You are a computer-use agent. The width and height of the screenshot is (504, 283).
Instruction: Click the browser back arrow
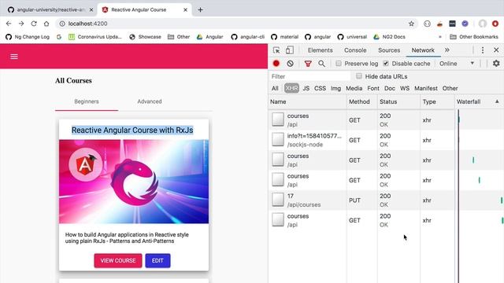point(9,24)
